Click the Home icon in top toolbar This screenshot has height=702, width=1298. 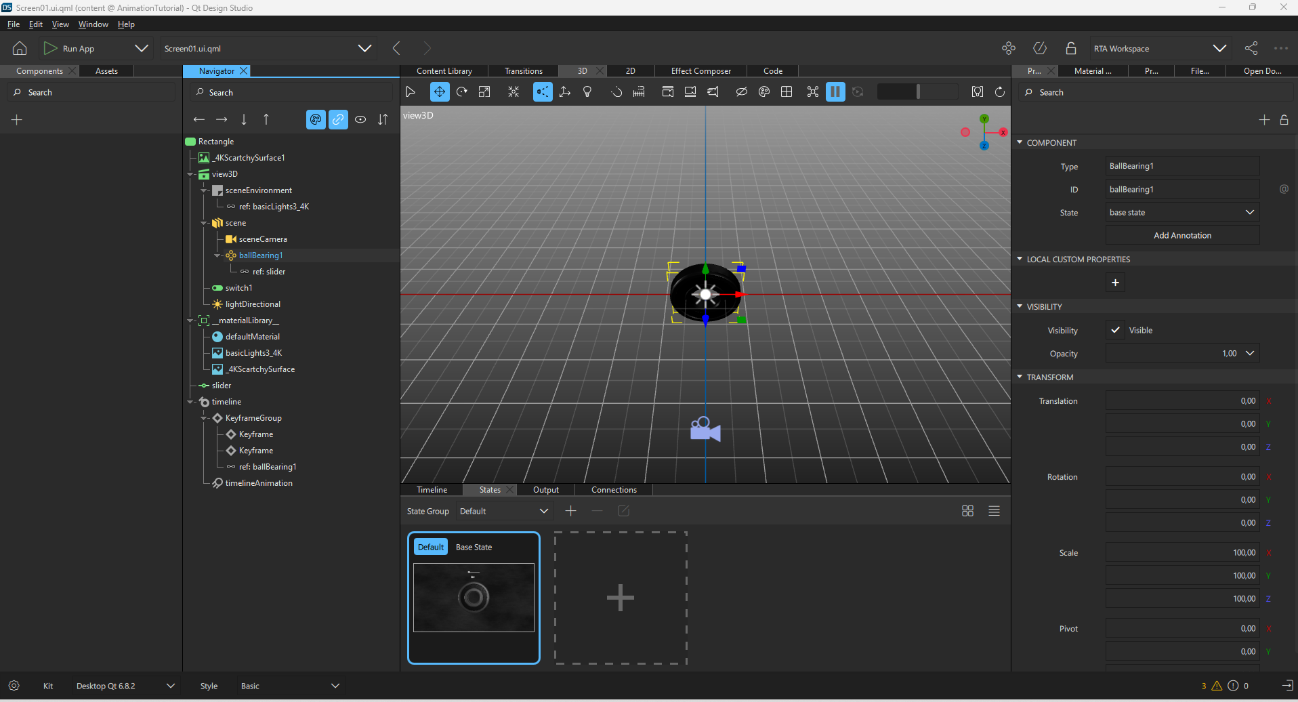tap(20, 48)
